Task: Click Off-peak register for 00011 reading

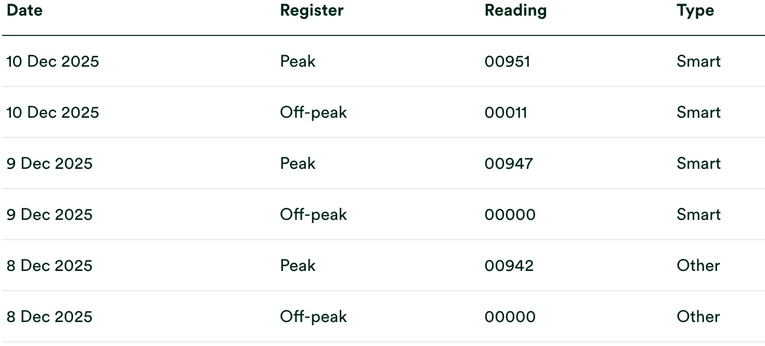Action: 313,113
